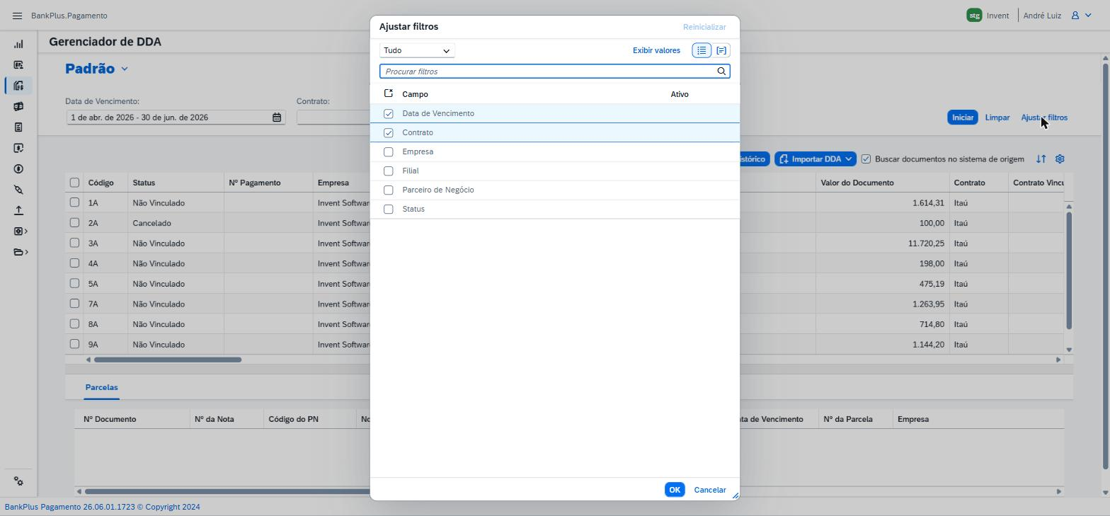This screenshot has height=516, width=1110.
Task: Check the Parceiro de Negócio filter
Action: tap(388, 190)
